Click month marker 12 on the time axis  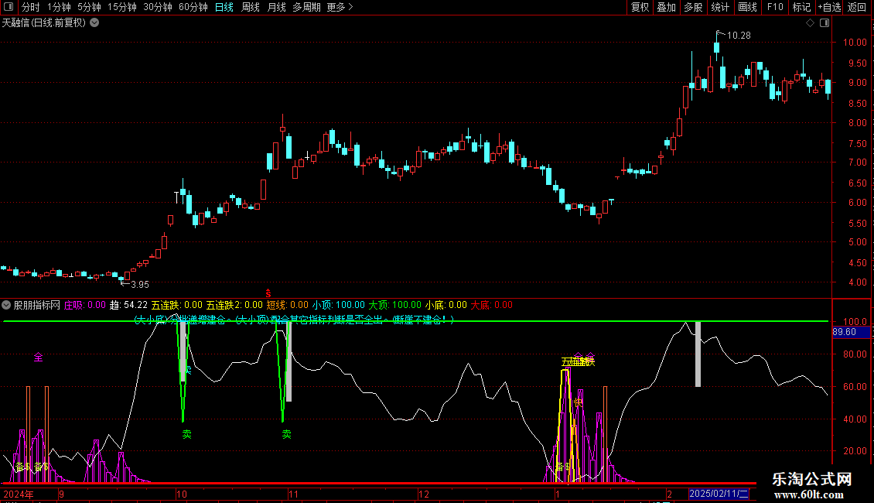pyautogui.click(x=424, y=494)
